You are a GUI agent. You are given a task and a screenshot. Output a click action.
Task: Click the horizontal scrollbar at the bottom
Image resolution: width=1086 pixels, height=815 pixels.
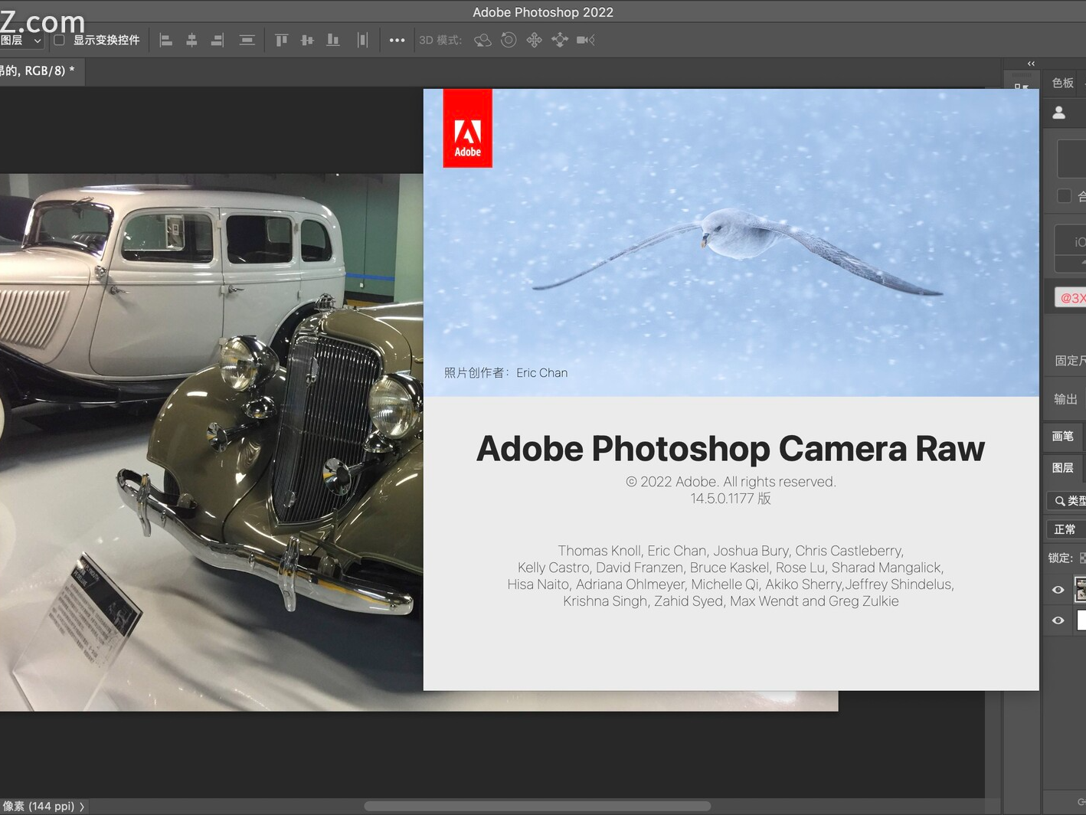click(x=536, y=804)
